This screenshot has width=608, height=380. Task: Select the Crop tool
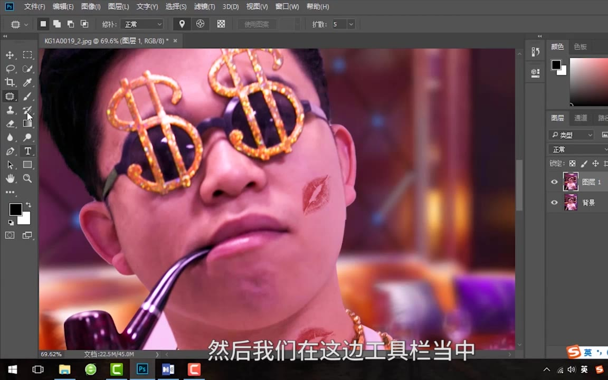click(10, 82)
